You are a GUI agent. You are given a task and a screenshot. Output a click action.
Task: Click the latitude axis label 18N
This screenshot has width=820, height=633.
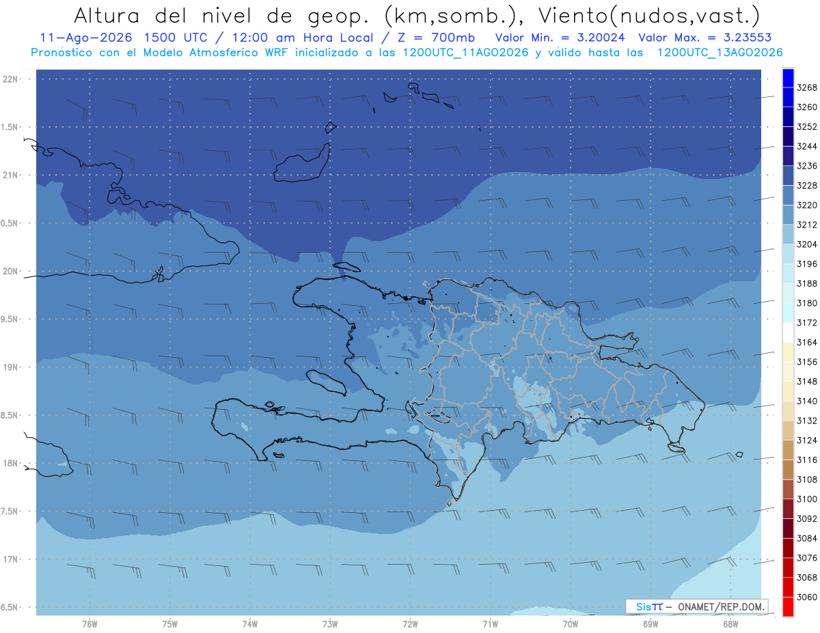tap(11, 464)
